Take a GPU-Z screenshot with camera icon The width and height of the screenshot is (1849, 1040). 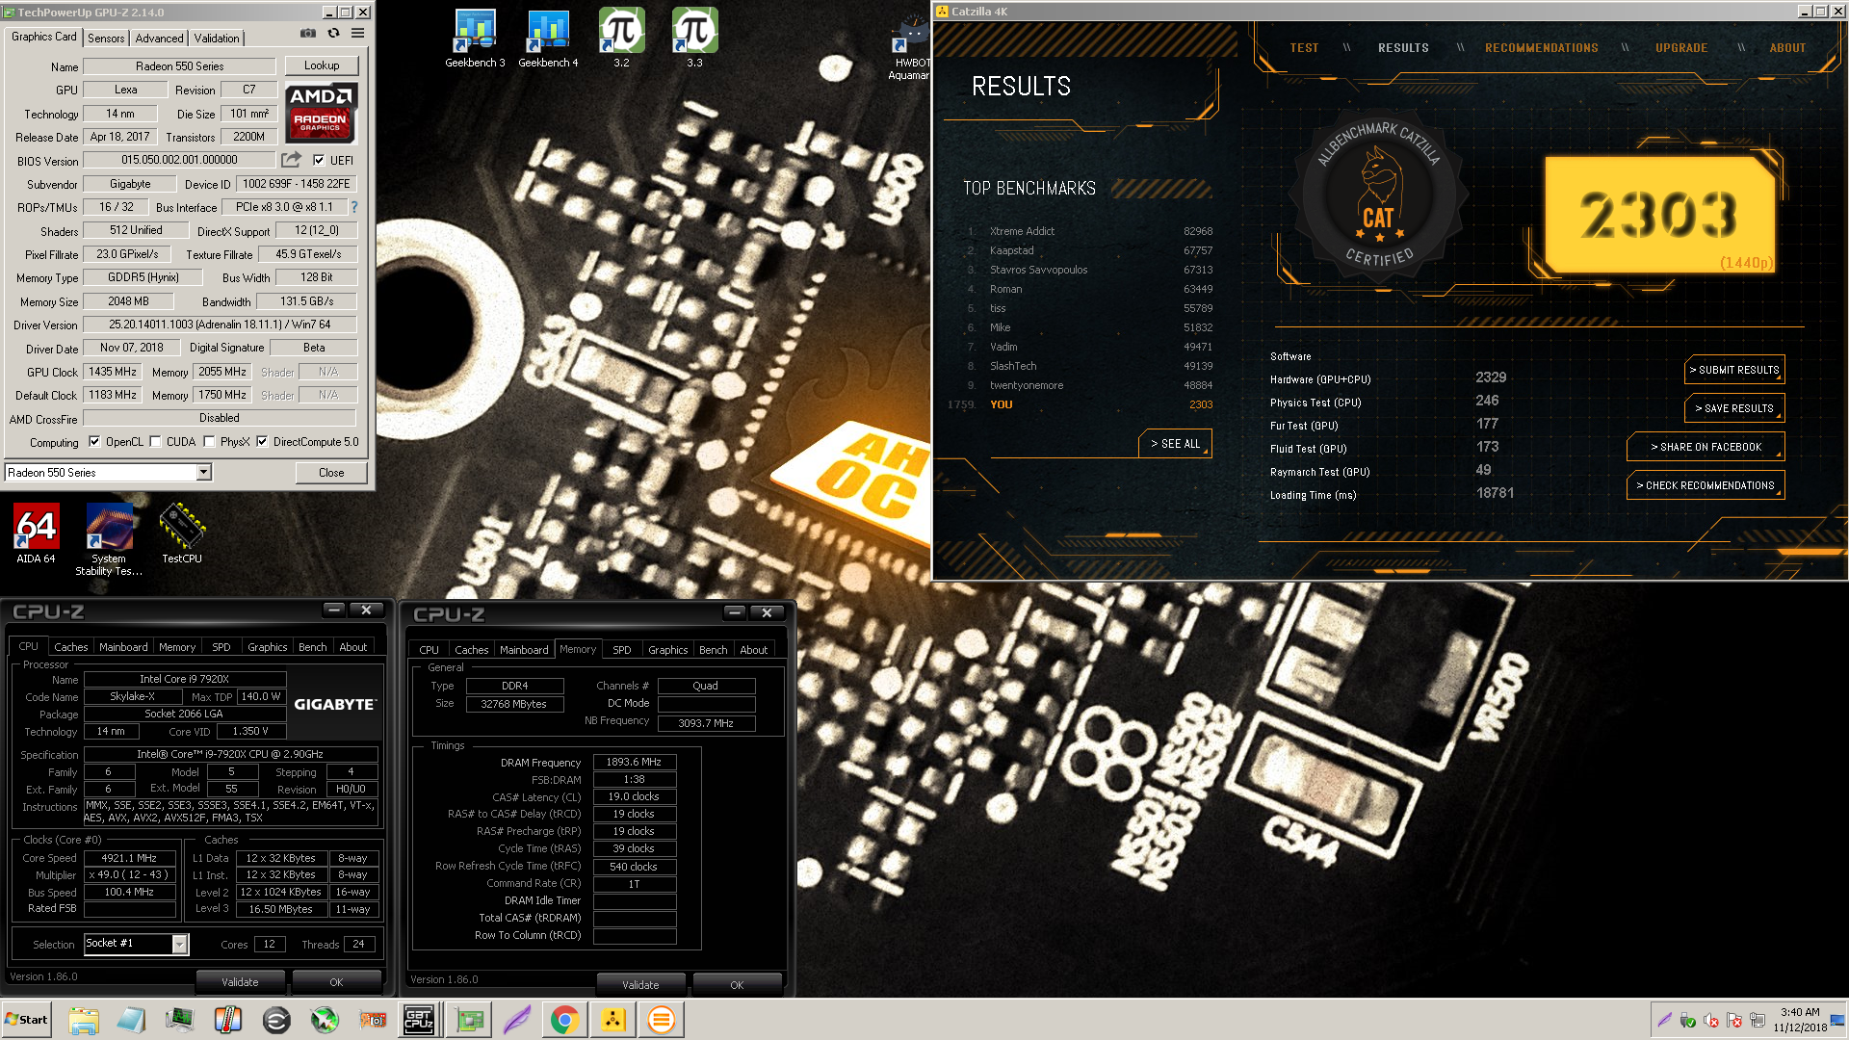308,33
